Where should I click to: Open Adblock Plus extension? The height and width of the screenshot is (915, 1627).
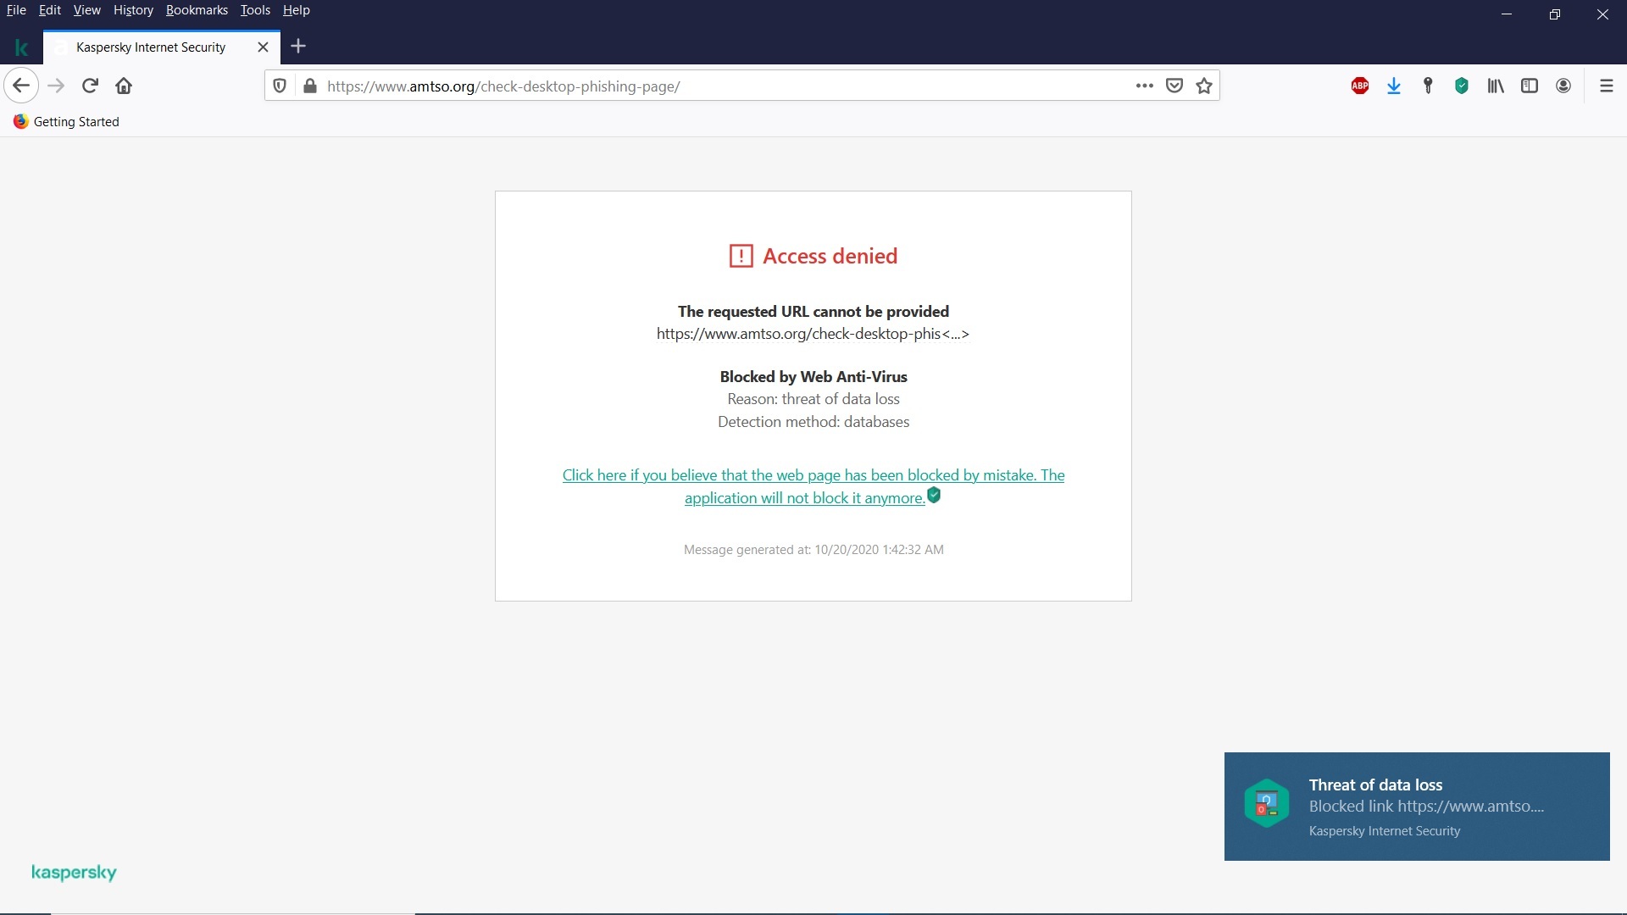pos(1360,86)
